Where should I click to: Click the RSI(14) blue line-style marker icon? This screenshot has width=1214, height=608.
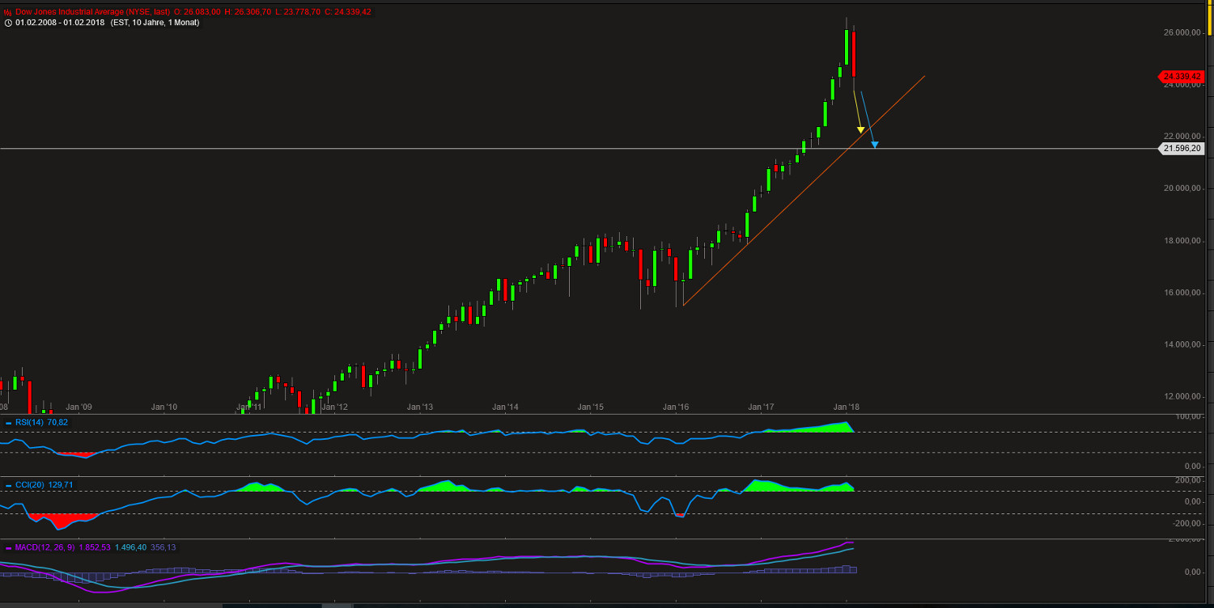[8, 422]
